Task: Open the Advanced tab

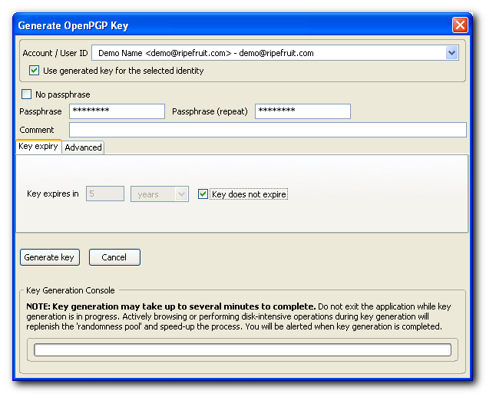Action: pos(83,147)
